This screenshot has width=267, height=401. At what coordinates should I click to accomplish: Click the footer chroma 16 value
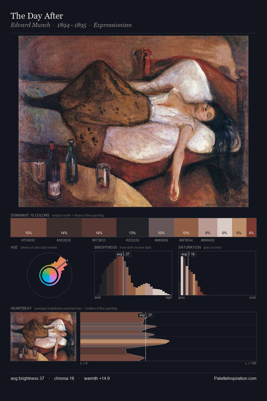(x=64, y=378)
